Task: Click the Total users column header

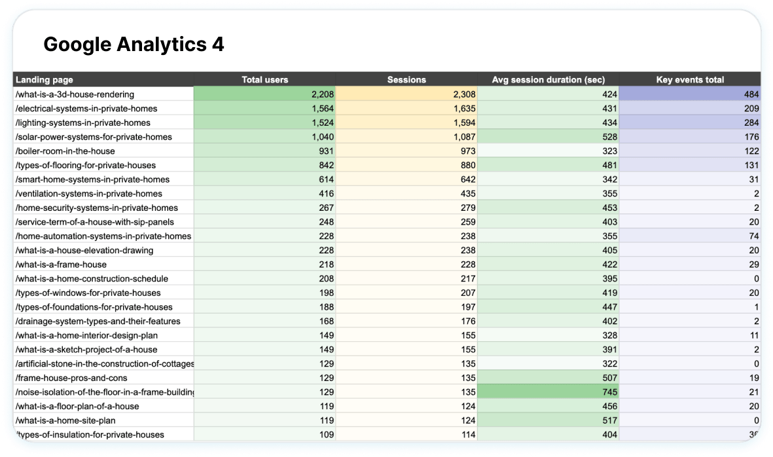Action: coord(264,79)
